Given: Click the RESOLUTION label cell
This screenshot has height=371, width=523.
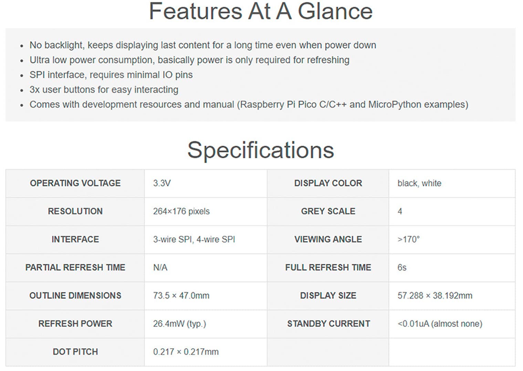Looking at the screenshot, I should [75, 211].
